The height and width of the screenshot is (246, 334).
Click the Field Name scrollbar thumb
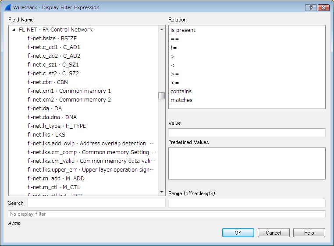[x=162, y=96]
